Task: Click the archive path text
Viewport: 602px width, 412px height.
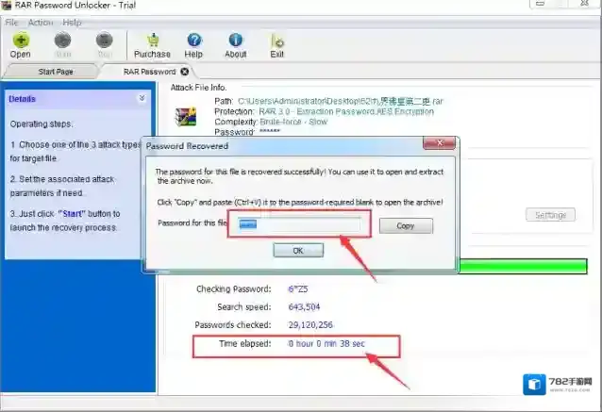Action: (x=341, y=101)
